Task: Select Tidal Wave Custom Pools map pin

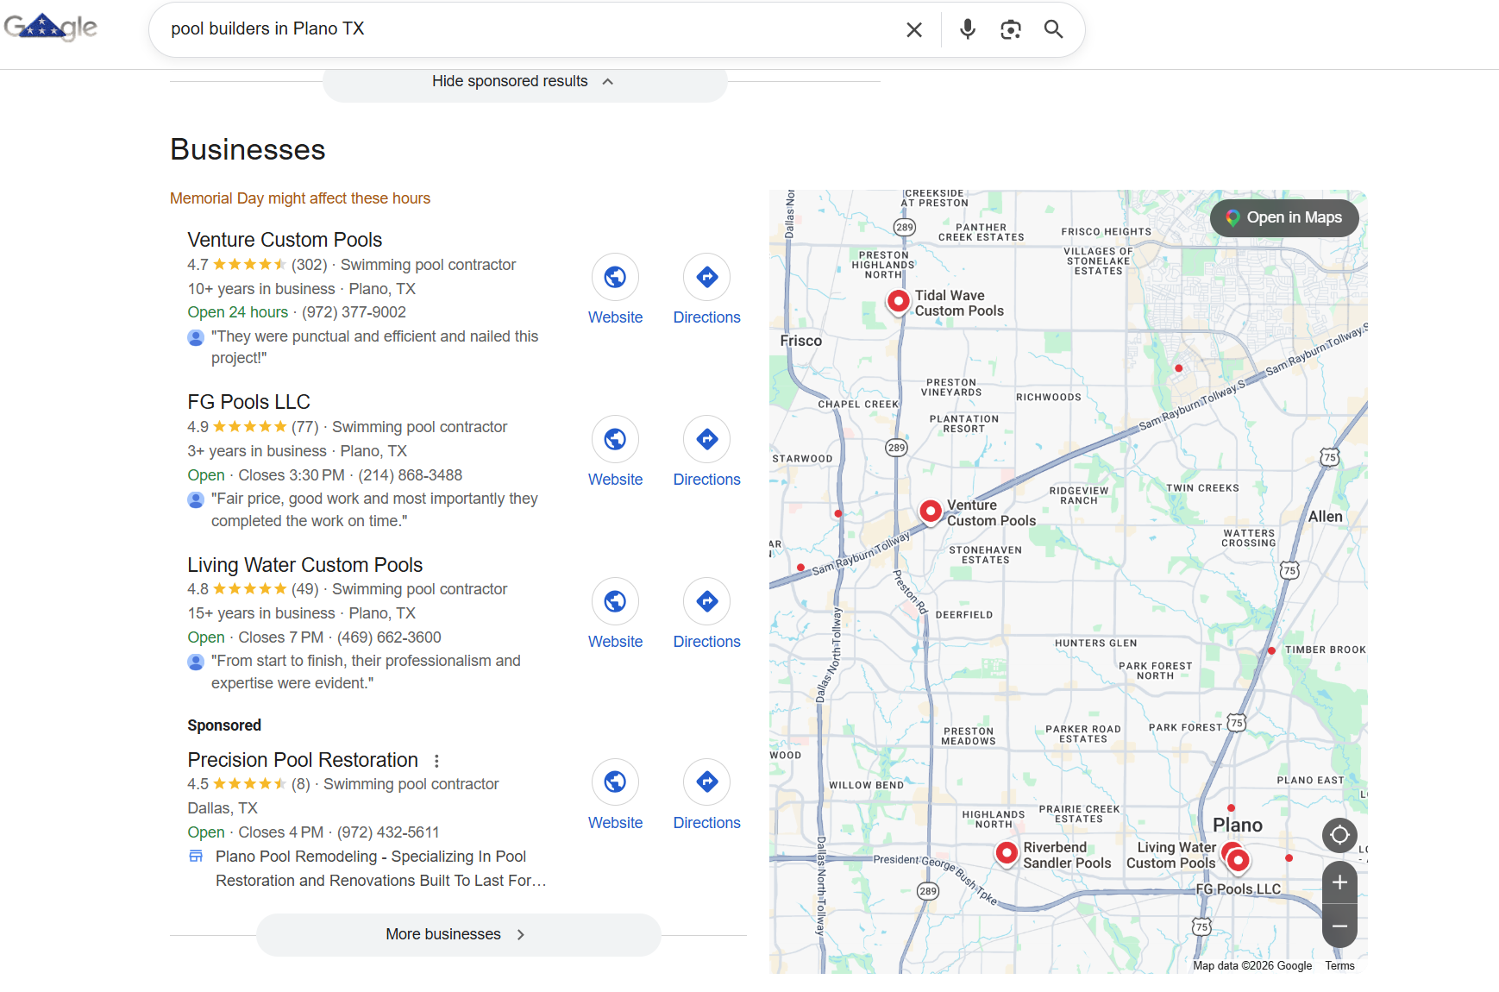Action: coord(898,301)
